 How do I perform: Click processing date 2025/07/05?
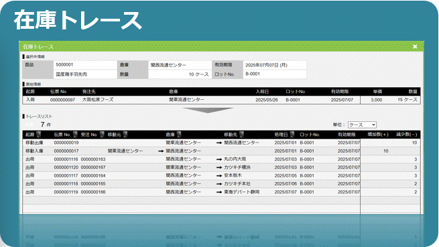[286, 175]
